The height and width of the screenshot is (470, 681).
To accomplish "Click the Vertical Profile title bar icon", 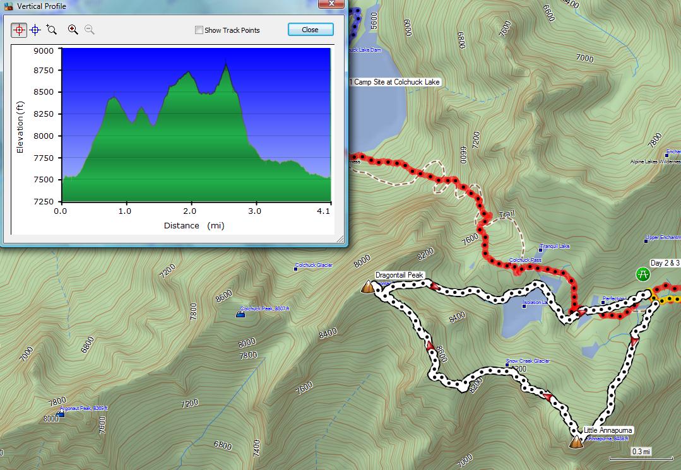I will coord(8,6).
